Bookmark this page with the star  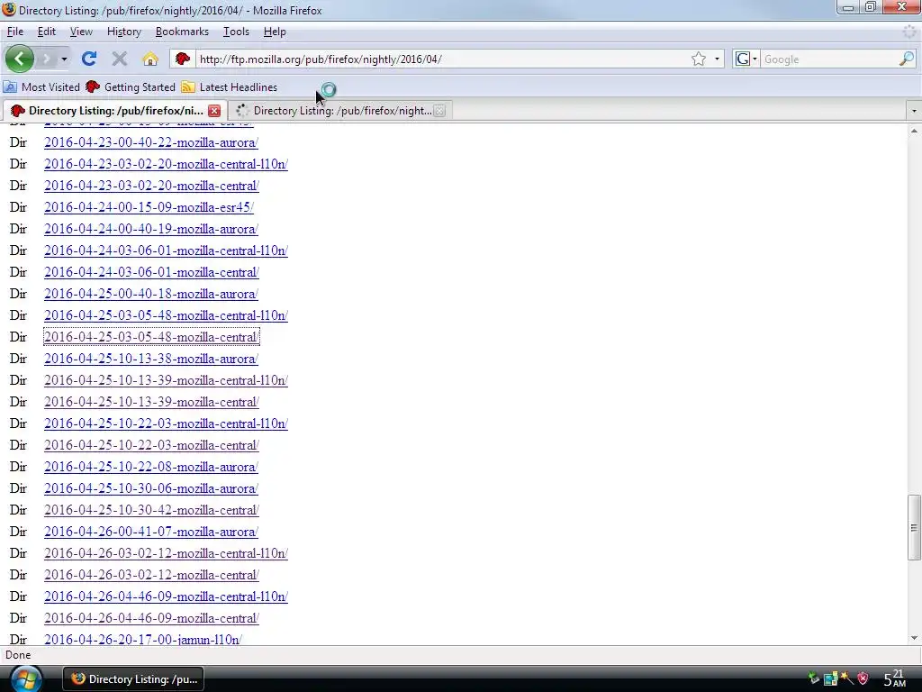[699, 59]
